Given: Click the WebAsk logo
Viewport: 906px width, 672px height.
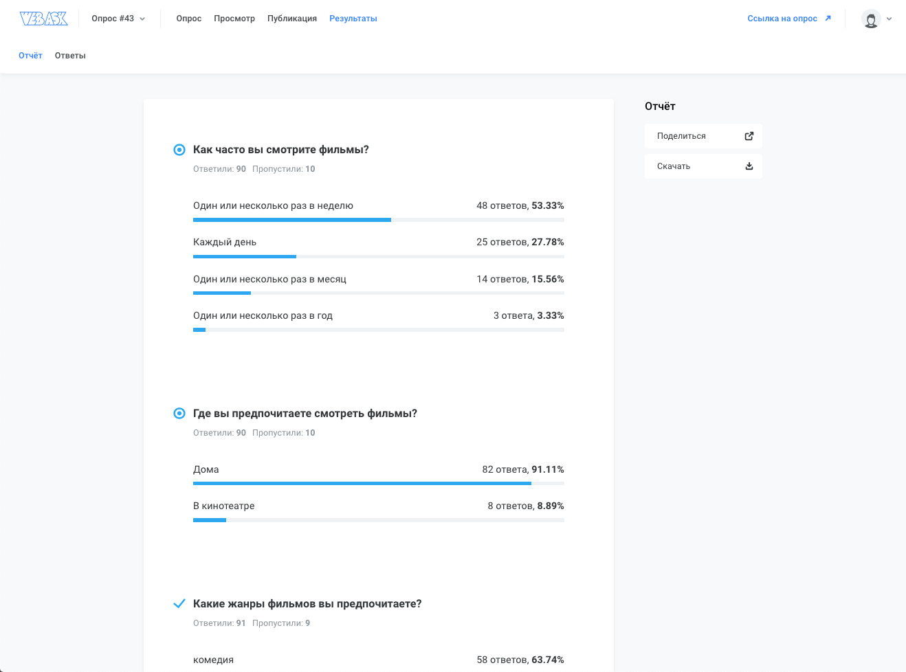Looking at the screenshot, I should click(44, 19).
